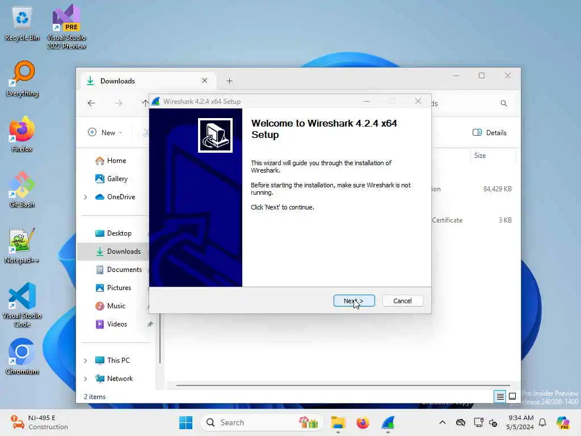The image size is (581, 436).
Task: Open the Desktop folder in sidebar
Action: pyautogui.click(x=113, y=233)
